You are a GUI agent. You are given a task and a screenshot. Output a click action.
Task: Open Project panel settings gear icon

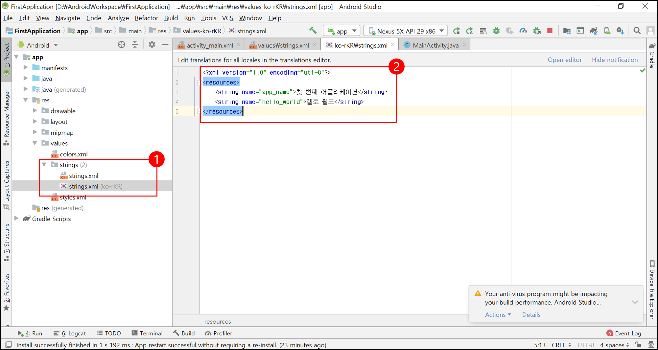click(152, 45)
